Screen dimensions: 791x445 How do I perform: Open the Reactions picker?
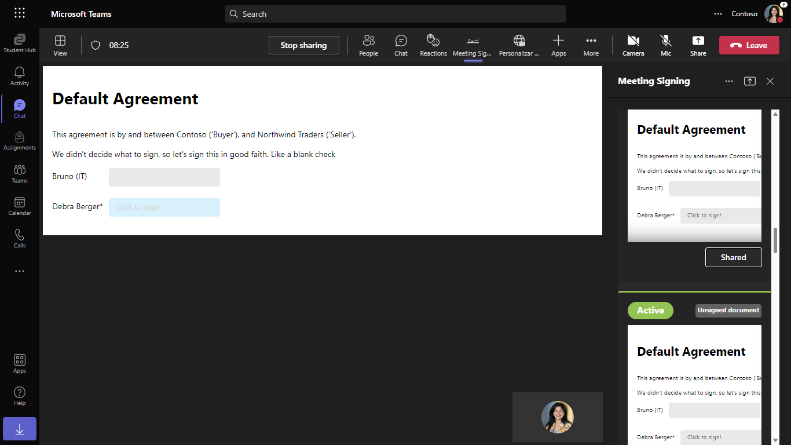(x=433, y=45)
